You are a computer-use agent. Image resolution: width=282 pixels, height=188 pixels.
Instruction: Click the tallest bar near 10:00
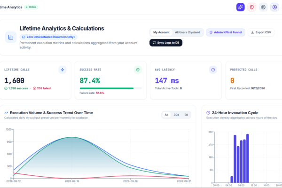click(248, 158)
